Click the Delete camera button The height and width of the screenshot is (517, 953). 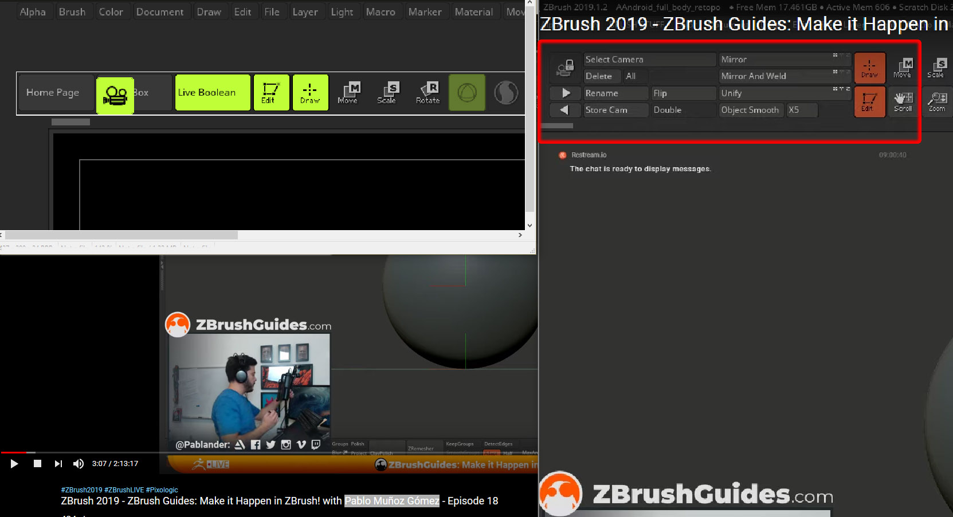[x=602, y=76]
